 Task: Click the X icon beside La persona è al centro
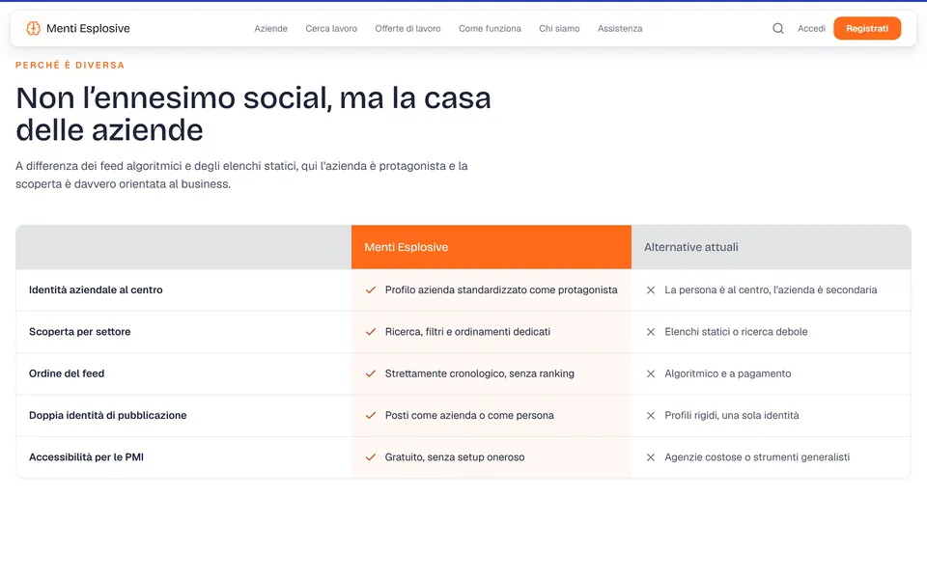650,290
